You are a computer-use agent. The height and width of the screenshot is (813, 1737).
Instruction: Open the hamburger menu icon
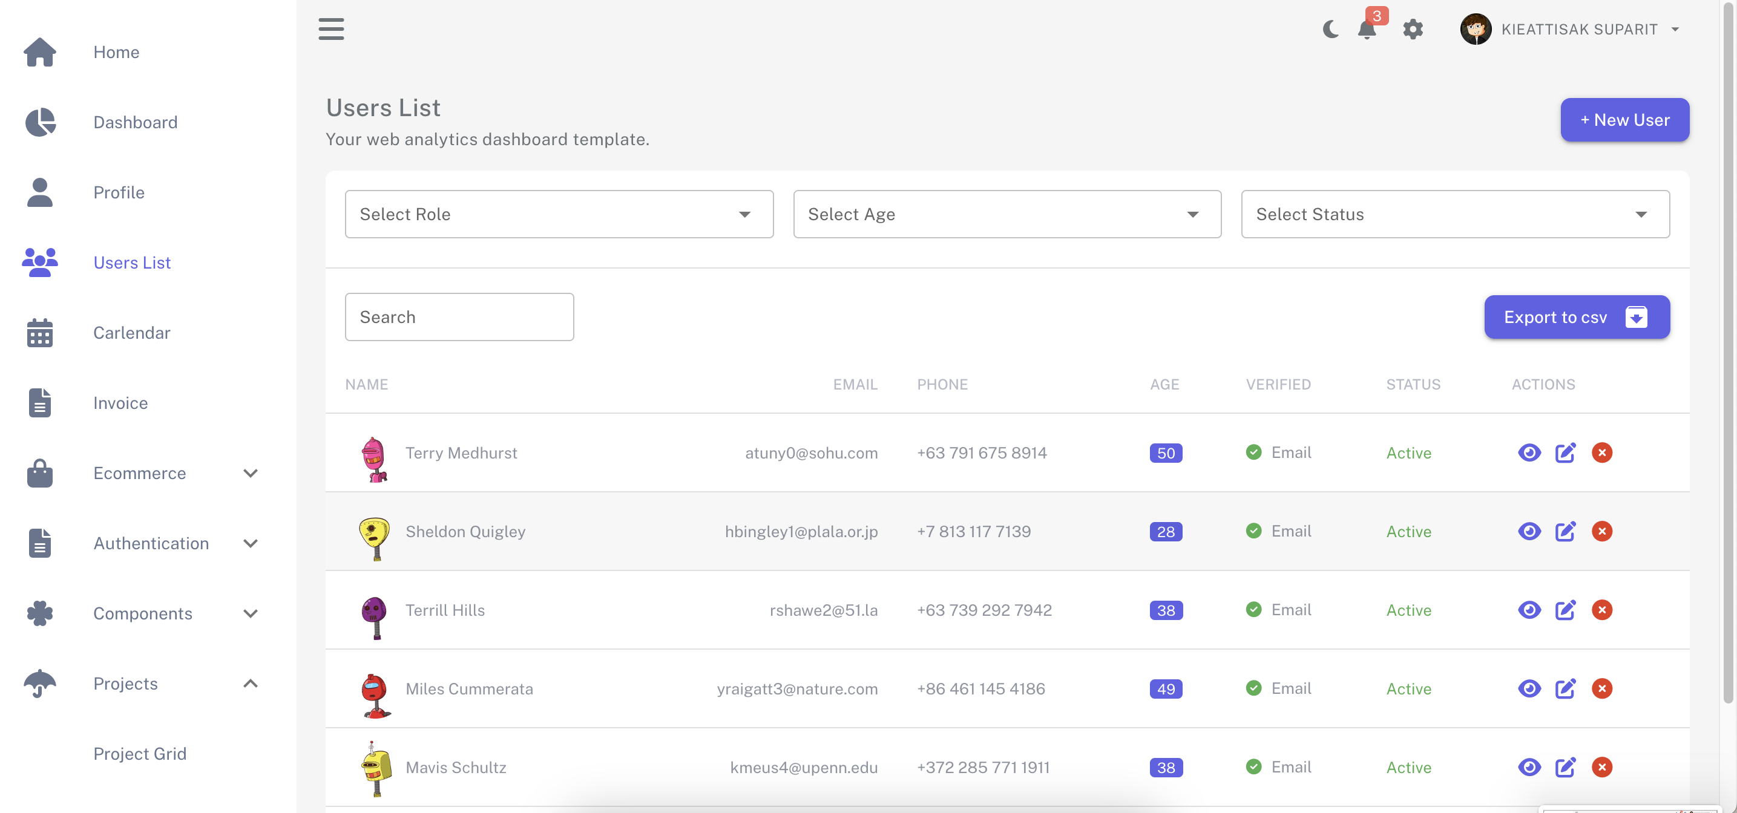tap(331, 29)
